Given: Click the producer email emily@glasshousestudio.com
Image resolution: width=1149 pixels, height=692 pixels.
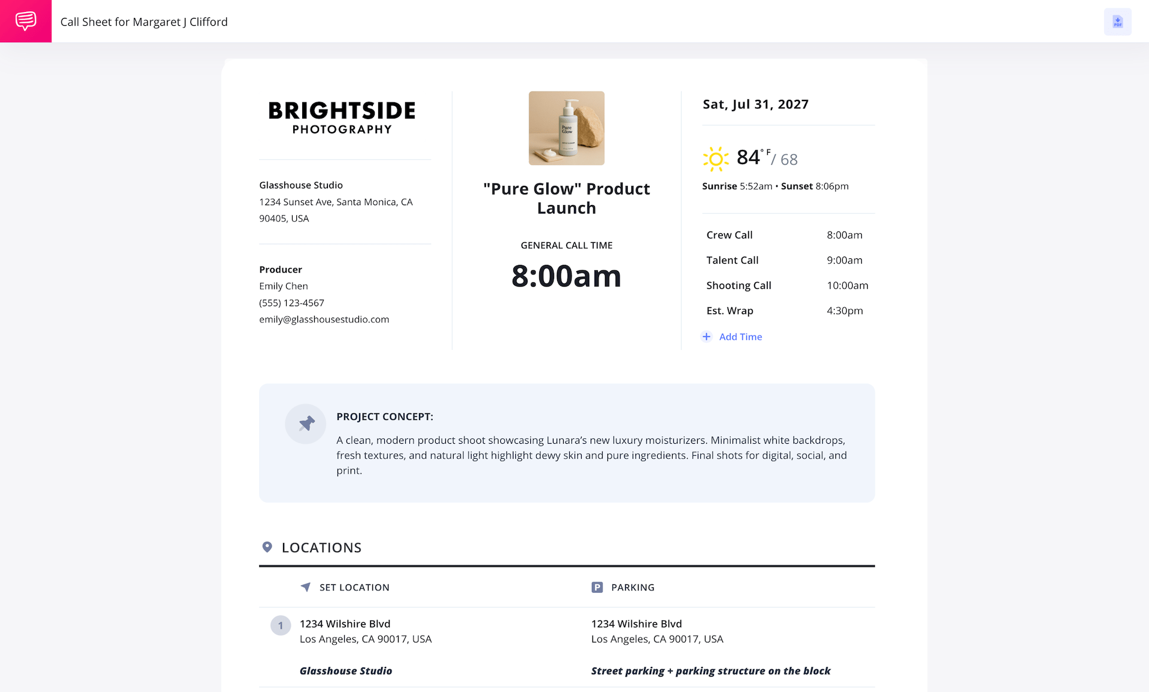Looking at the screenshot, I should 324,319.
